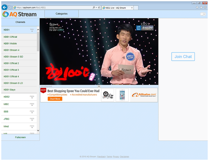Click the browser forward arrow button

coord(10,8)
